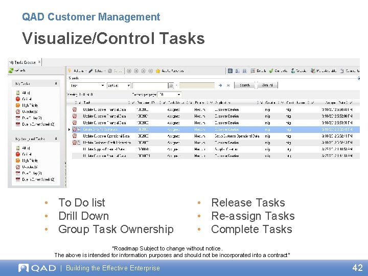This screenshot has width=368, height=276.
Task: Click note icon on Update Customer Credit Information row
Action: 79,142
